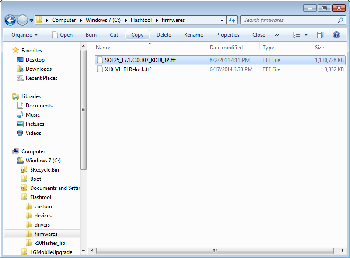Click Delete in the toolbar
350x258 pixels.
pyautogui.click(x=164, y=35)
